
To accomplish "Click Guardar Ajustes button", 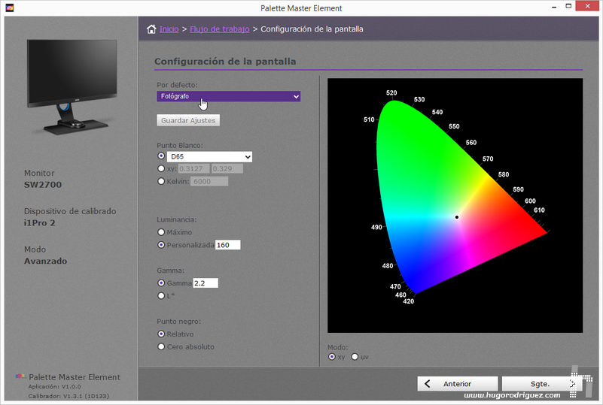I will point(188,120).
